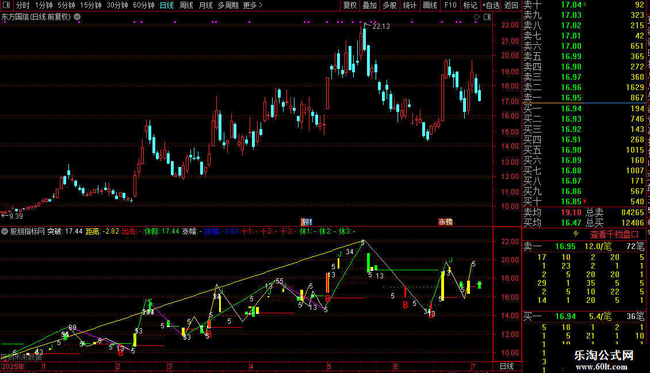This screenshot has height=373, width=650.
Task: Click the 卖一 12.0/笔 queue header
Action: (584, 246)
